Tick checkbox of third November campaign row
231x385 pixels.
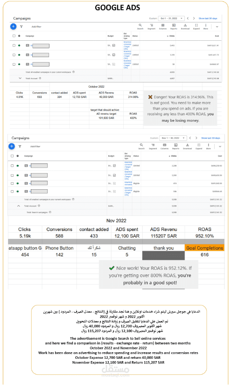coord(12,183)
